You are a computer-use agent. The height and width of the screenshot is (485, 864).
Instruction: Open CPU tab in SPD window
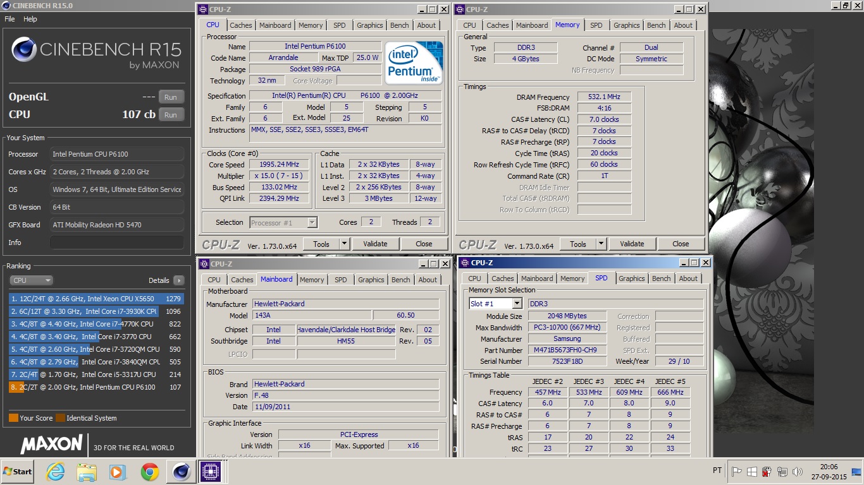(474, 278)
